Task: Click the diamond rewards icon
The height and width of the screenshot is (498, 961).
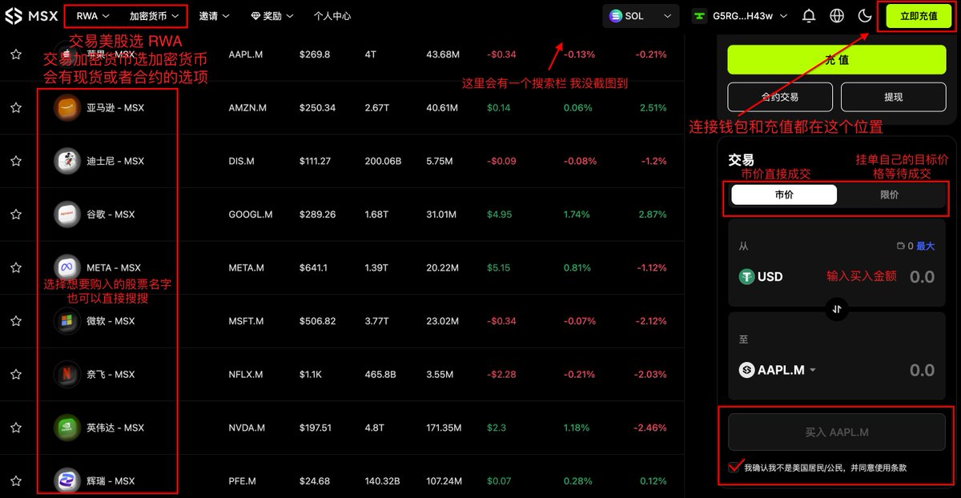Action: point(255,16)
